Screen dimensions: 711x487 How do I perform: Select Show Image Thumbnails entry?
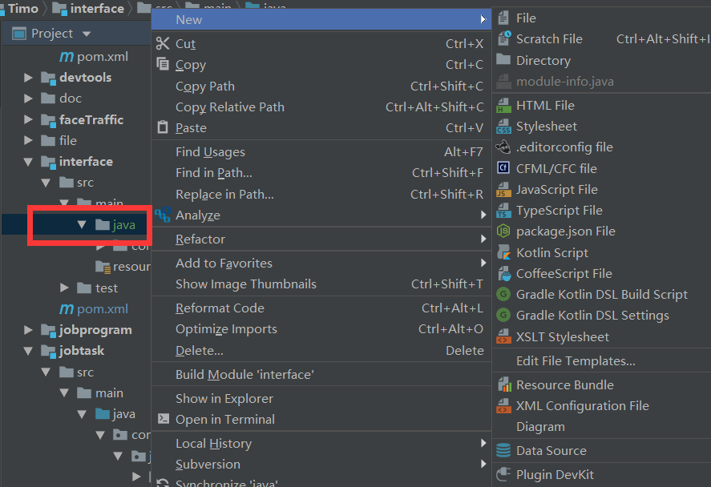321,284
